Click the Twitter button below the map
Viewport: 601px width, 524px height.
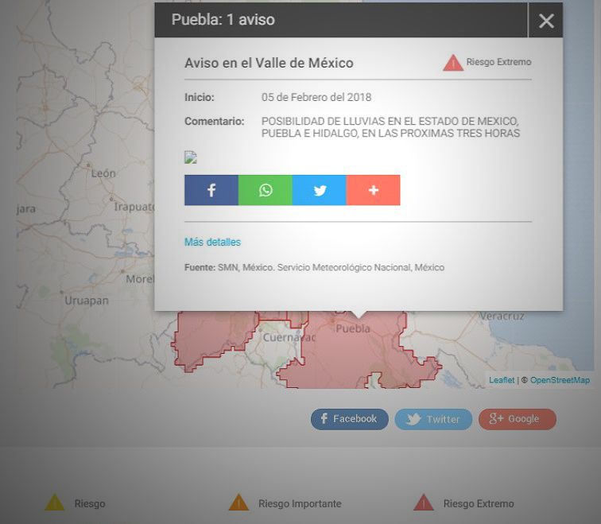point(433,419)
